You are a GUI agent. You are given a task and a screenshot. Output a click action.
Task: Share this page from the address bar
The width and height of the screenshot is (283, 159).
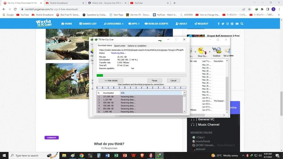tap(244, 9)
